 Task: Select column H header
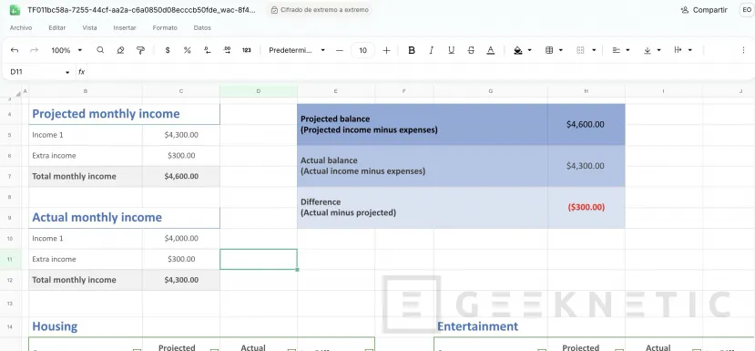(586, 91)
